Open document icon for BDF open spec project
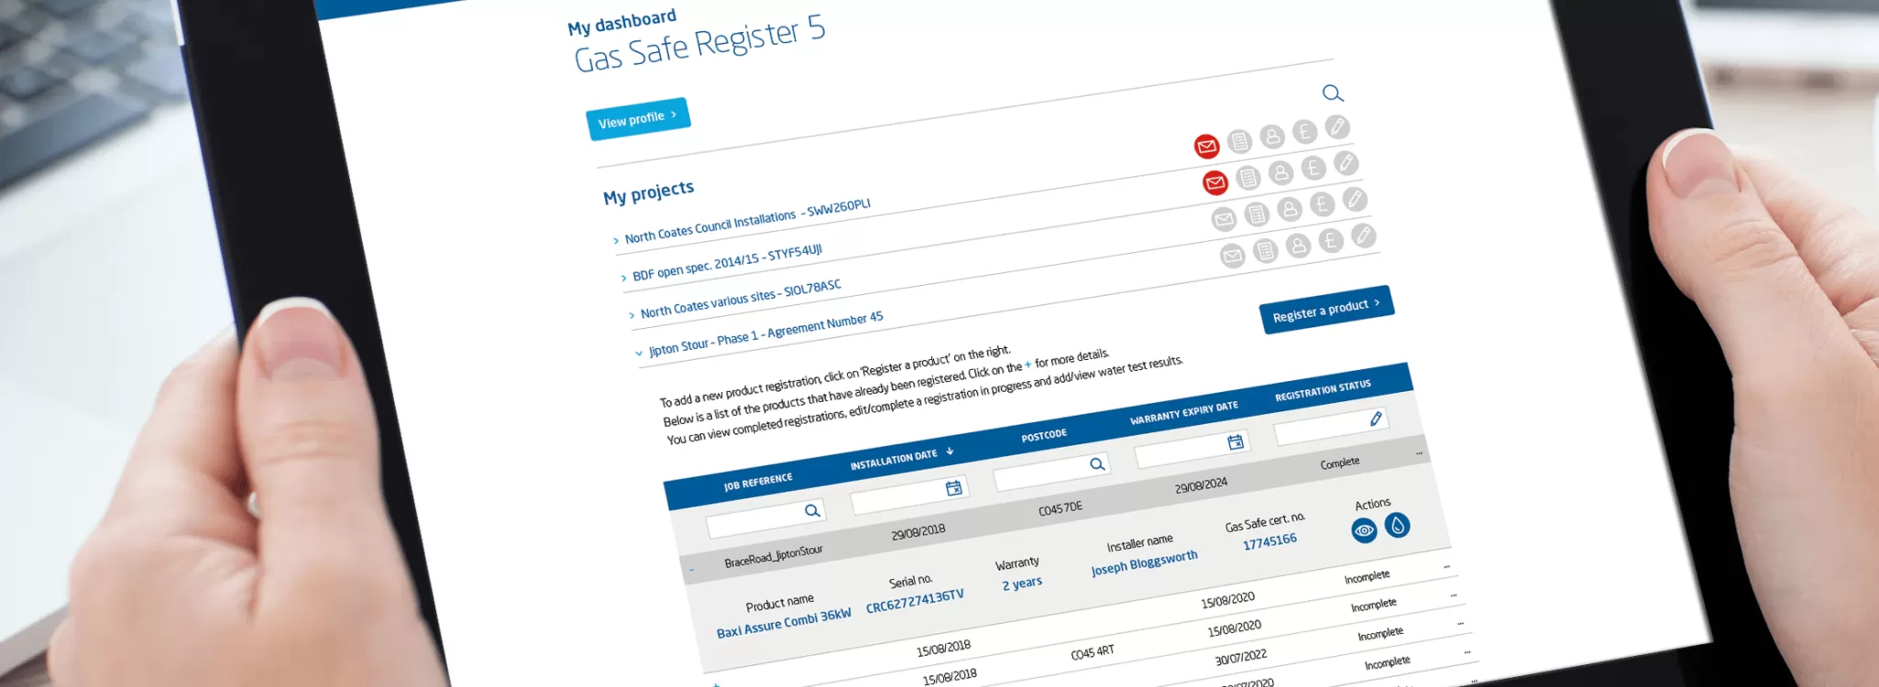This screenshot has height=687, width=1879. point(1248,178)
